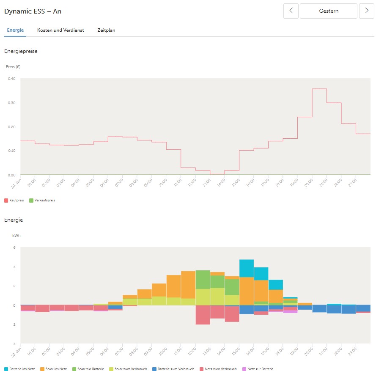Click the red grid consumption bar at 12:00
Image resolution: width=376 pixels, height=371 pixels.
tap(203, 315)
